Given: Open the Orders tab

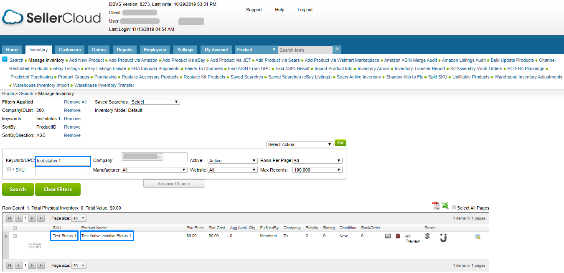Looking at the screenshot, I should point(99,50).
